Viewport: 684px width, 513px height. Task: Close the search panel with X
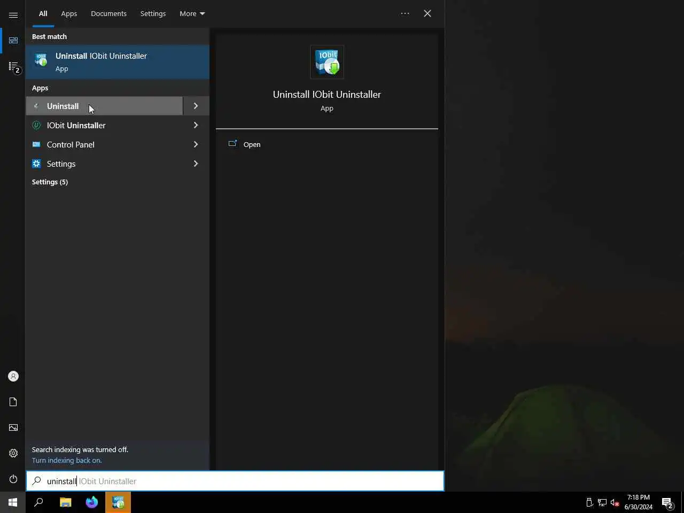[x=428, y=13]
